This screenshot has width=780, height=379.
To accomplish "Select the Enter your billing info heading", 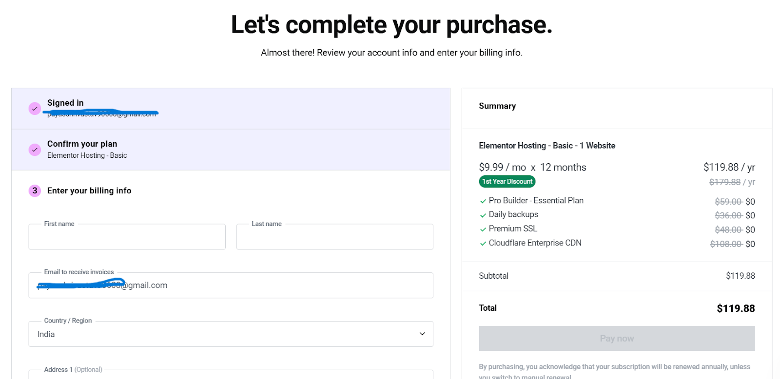I will (x=89, y=190).
